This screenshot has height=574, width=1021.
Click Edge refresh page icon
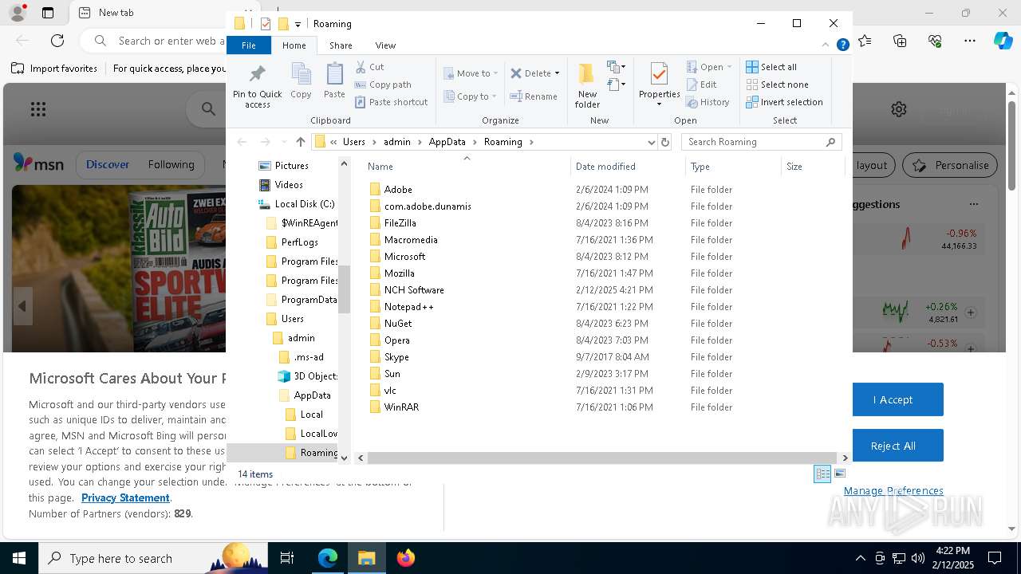point(57,41)
